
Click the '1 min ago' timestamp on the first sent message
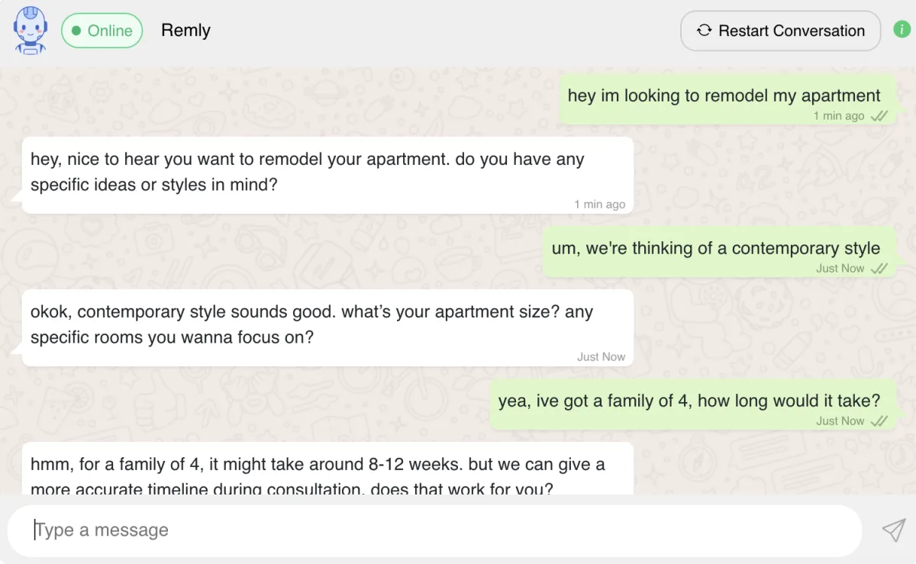838,116
